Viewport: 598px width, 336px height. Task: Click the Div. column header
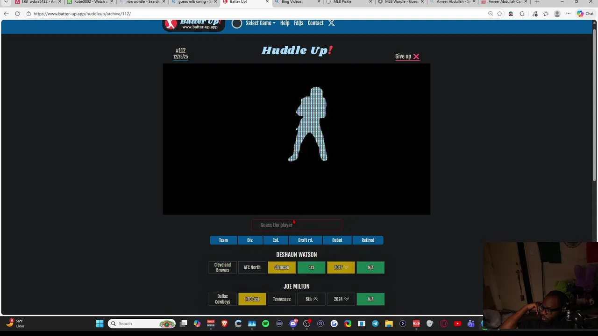(250, 240)
